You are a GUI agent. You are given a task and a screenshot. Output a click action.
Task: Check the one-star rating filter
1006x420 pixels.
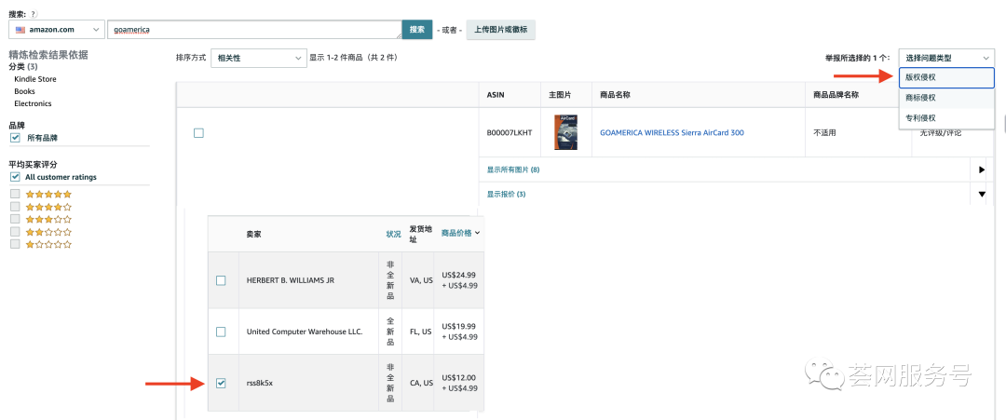(x=16, y=244)
